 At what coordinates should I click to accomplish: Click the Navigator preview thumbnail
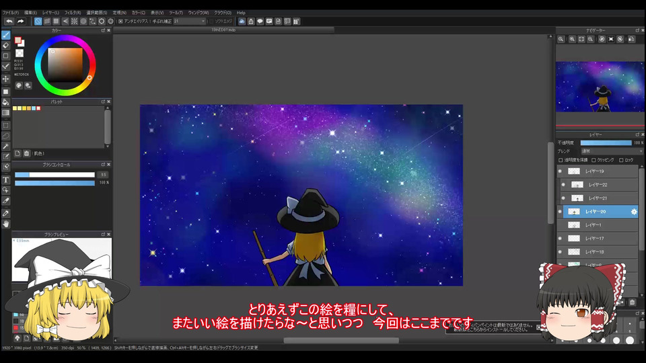600,87
